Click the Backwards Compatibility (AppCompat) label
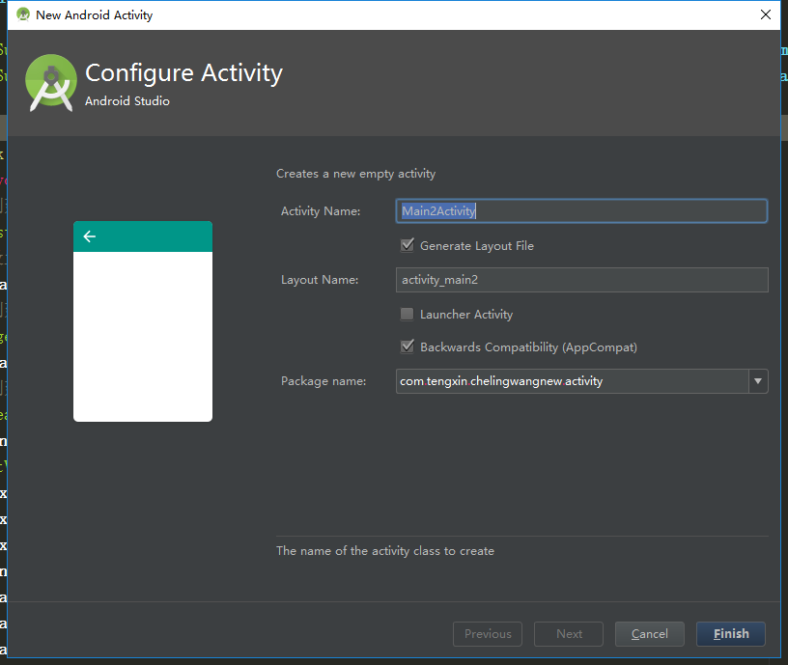 click(528, 346)
